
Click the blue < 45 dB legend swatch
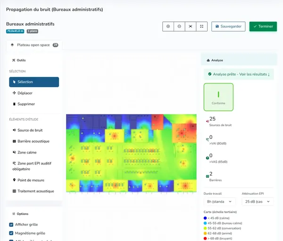pos(205,218)
